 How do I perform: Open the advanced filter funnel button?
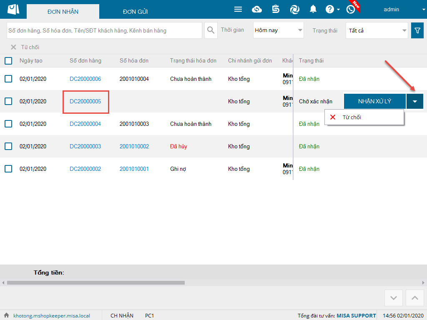coord(417,30)
